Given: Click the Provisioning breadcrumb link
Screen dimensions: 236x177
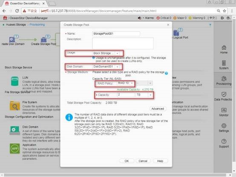Looking at the screenshot, I should [x=37, y=25].
